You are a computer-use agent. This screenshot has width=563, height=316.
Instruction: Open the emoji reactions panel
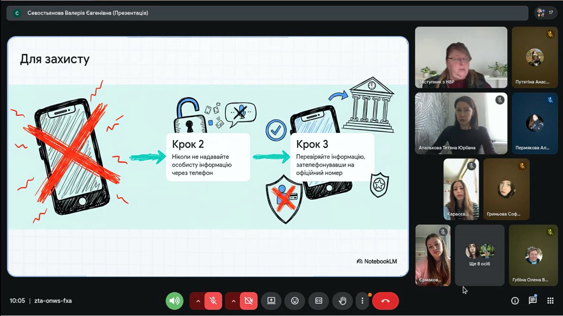point(295,301)
